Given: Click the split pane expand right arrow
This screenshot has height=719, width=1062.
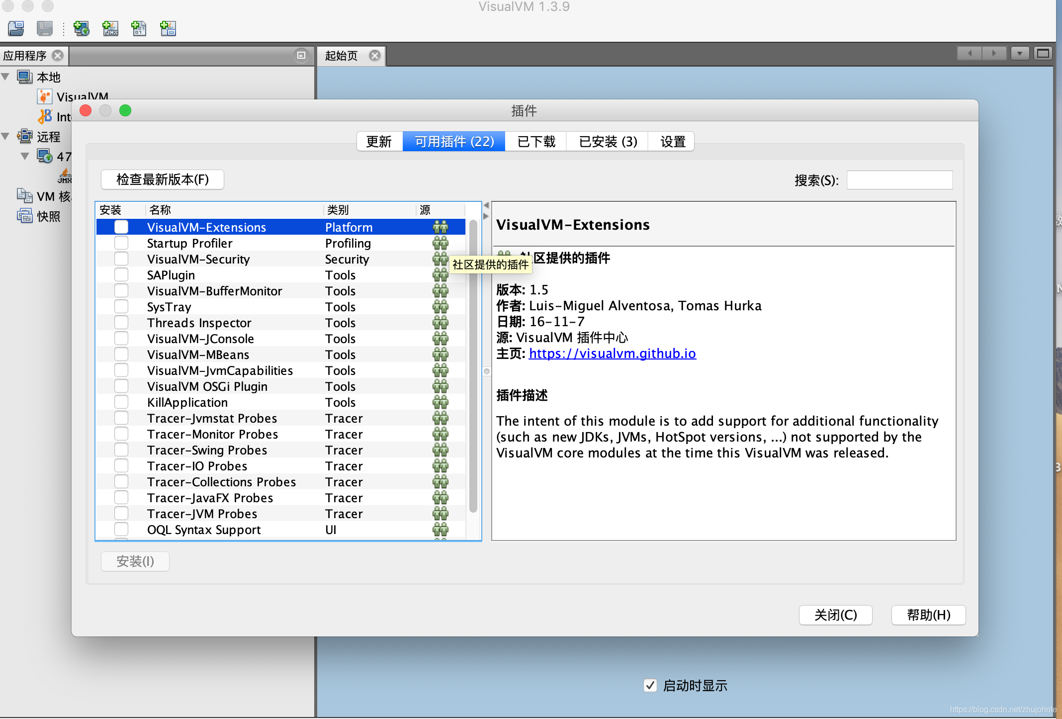Looking at the screenshot, I should [x=486, y=216].
